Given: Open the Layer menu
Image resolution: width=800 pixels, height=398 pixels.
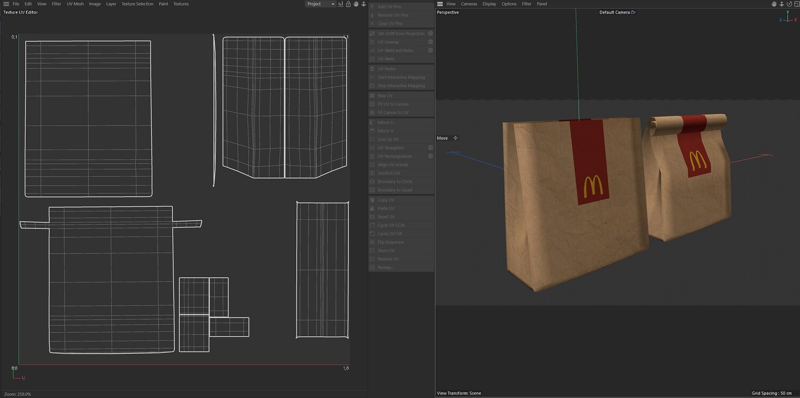Looking at the screenshot, I should tap(111, 4).
